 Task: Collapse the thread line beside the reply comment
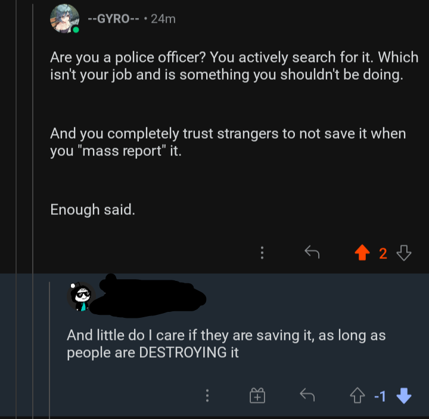(49, 345)
